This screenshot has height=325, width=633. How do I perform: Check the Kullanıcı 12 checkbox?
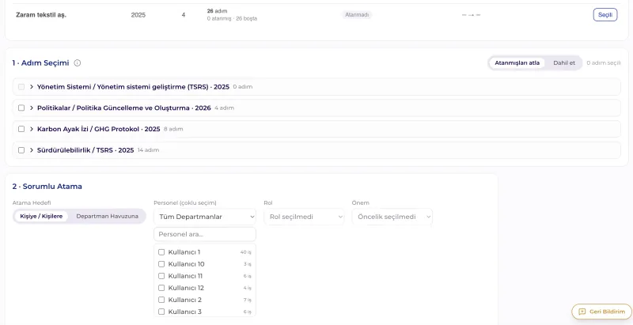point(161,288)
